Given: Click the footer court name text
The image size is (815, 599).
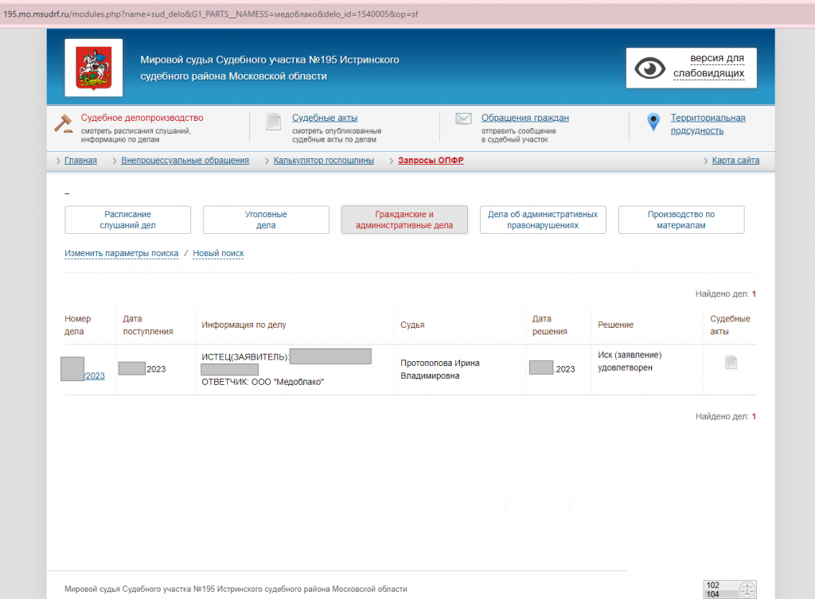Looking at the screenshot, I should (236, 589).
